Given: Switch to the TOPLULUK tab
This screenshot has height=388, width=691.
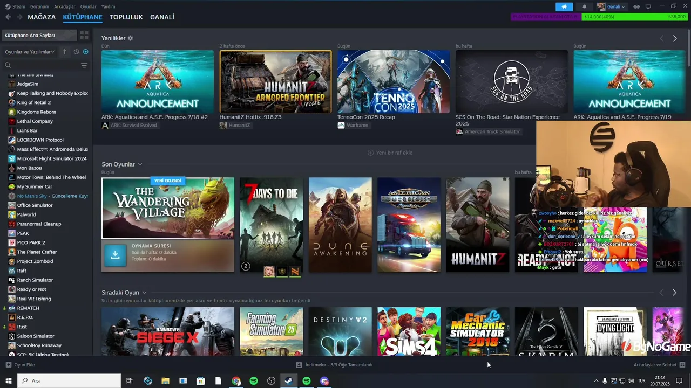Looking at the screenshot, I should [x=126, y=17].
